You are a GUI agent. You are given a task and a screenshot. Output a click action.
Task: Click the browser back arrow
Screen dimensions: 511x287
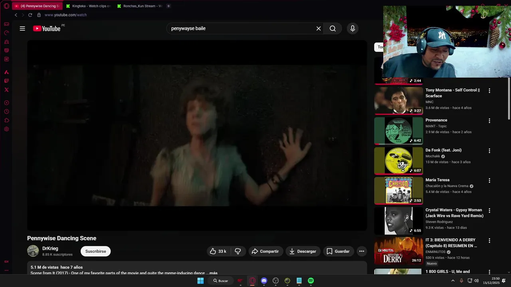click(x=16, y=15)
